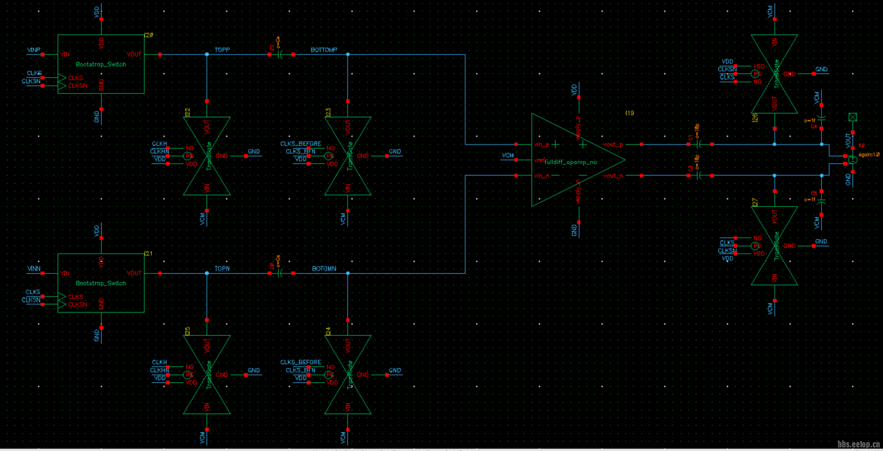Image resolution: width=883 pixels, height=451 pixels.
Task: Click the BOTOMN net label
Action: tap(324, 269)
